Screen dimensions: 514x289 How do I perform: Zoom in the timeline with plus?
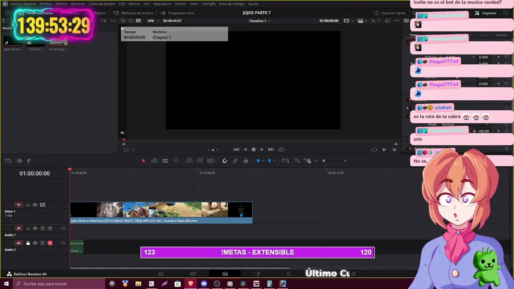pos(345,161)
